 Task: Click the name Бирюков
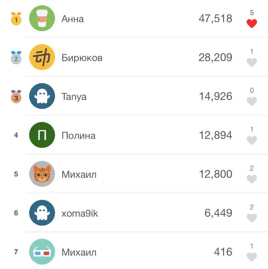pyautogui.click(x=82, y=58)
